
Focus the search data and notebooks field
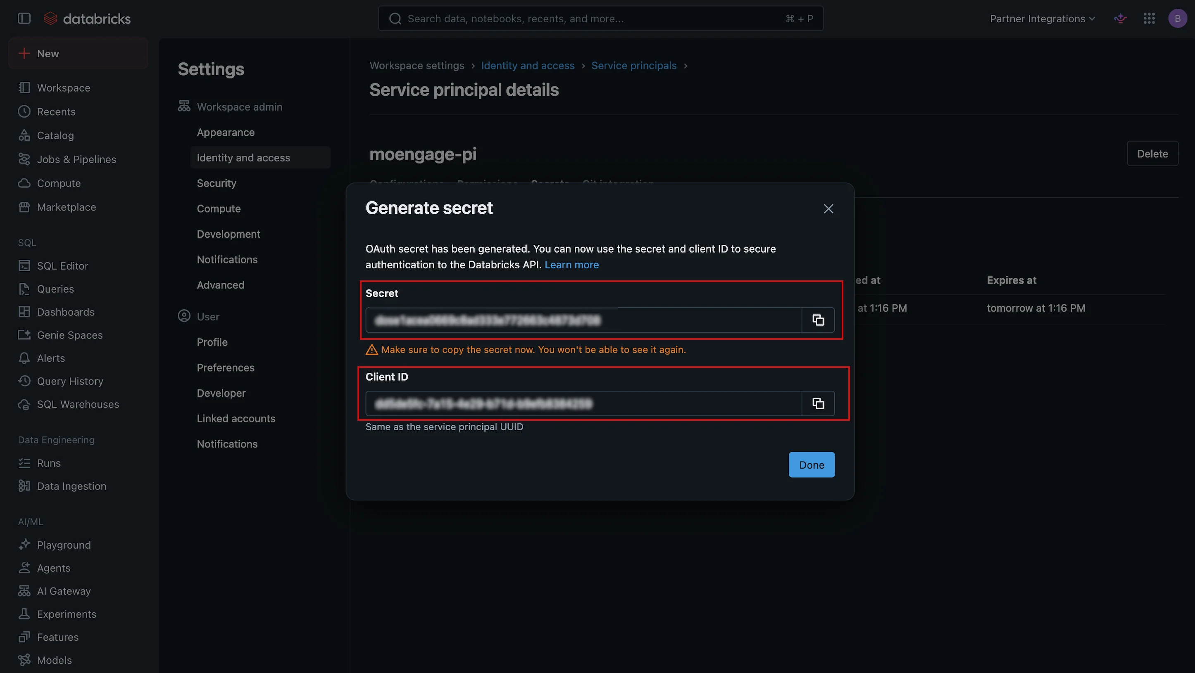click(x=601, y=19)
